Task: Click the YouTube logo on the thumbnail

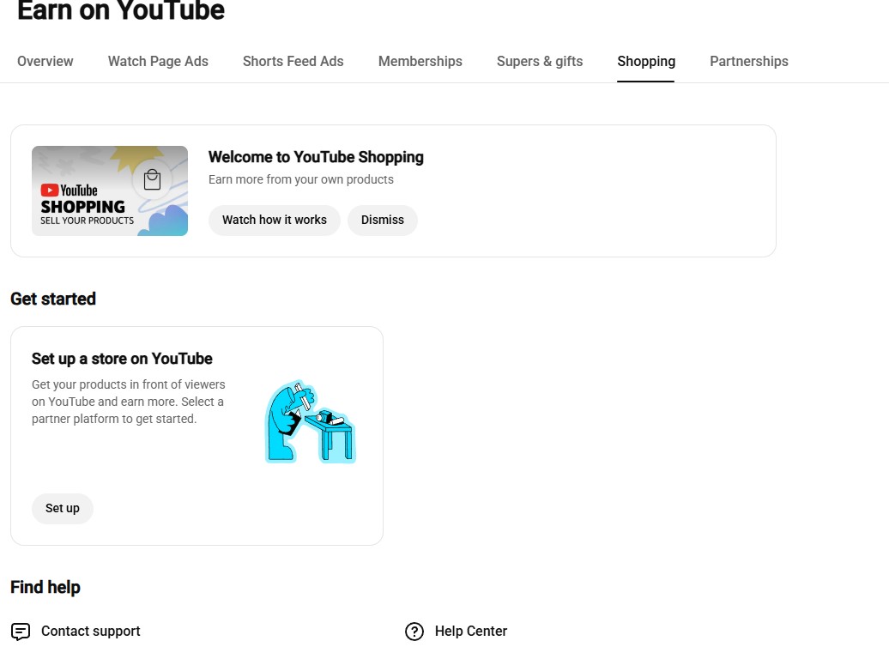Action: tap(69, 190)
